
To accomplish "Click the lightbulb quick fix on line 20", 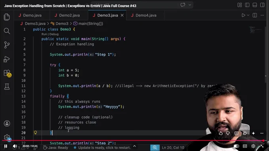I will click(x=35, y=132).
